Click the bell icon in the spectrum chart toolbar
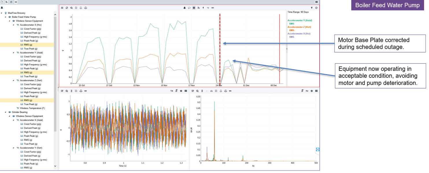Viewport: 429px width, 173px height. 221,91
